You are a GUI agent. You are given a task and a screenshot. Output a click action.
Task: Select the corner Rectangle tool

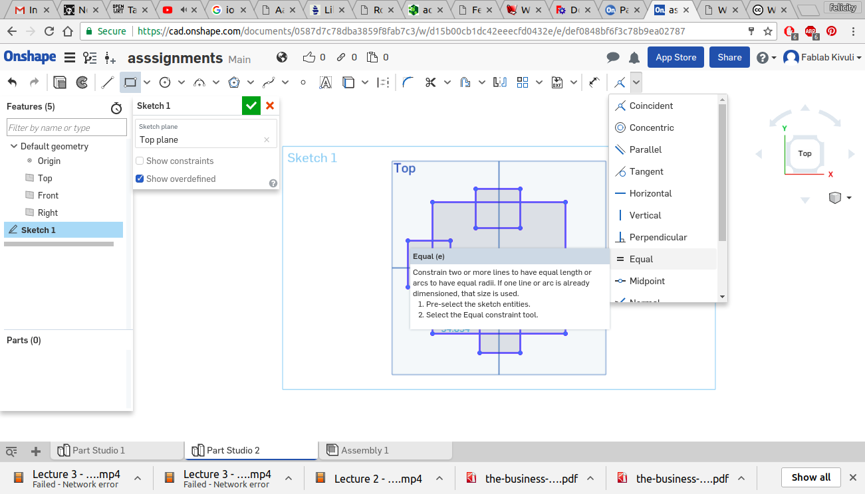[x=130, y=82]
